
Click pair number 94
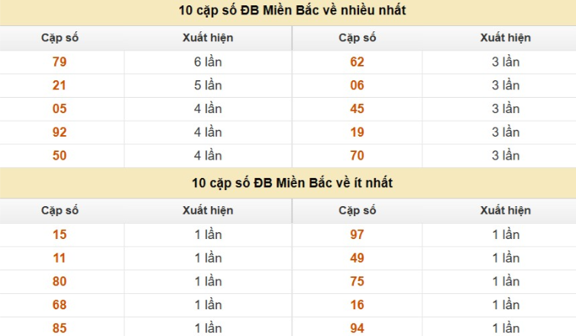(358, 328)
